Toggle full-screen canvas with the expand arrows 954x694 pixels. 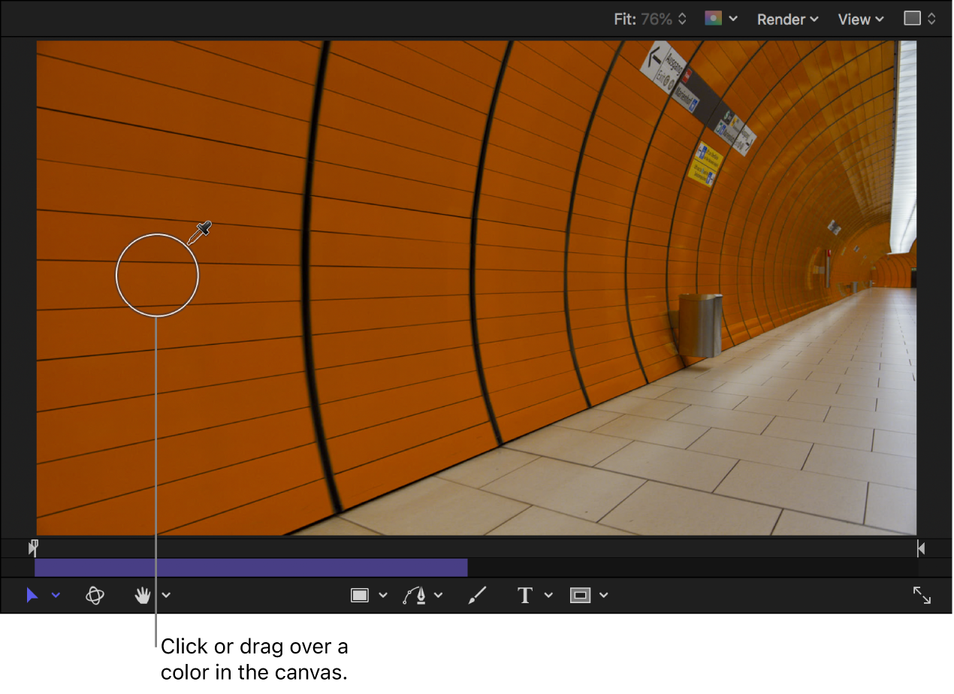click(922, 596)
